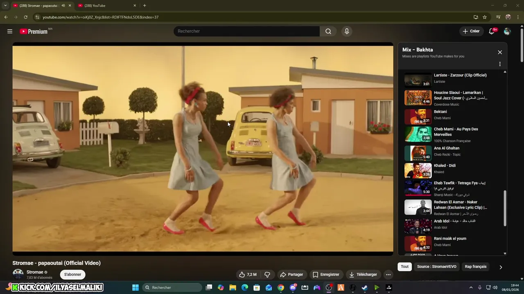This screenshot has height=294, width=524.
Task: Bookmark this page with the star icon
Action: pos(485,17)
